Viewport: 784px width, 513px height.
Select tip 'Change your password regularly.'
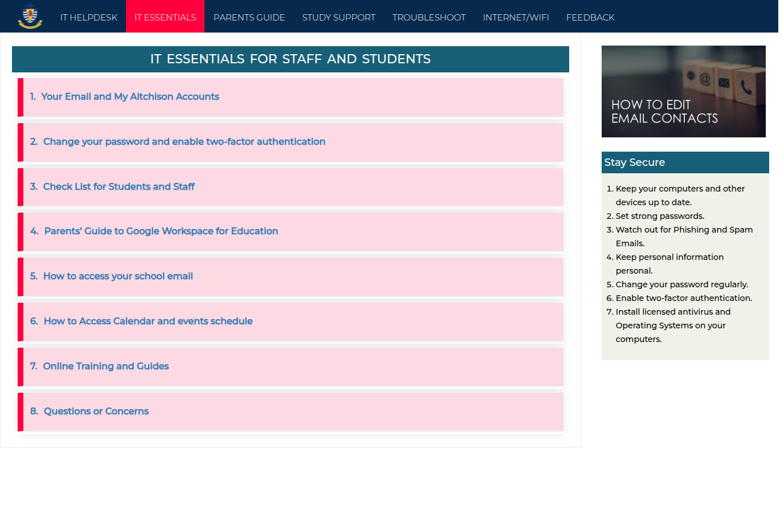[682, 284]
